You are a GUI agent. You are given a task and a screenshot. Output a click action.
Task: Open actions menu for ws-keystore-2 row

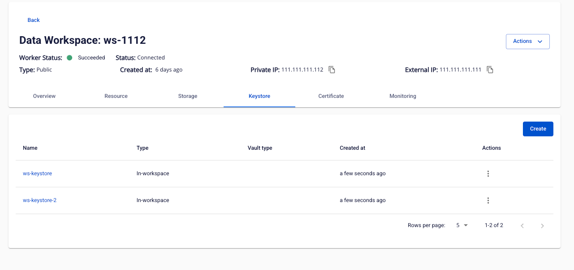(x=488, y=201)
